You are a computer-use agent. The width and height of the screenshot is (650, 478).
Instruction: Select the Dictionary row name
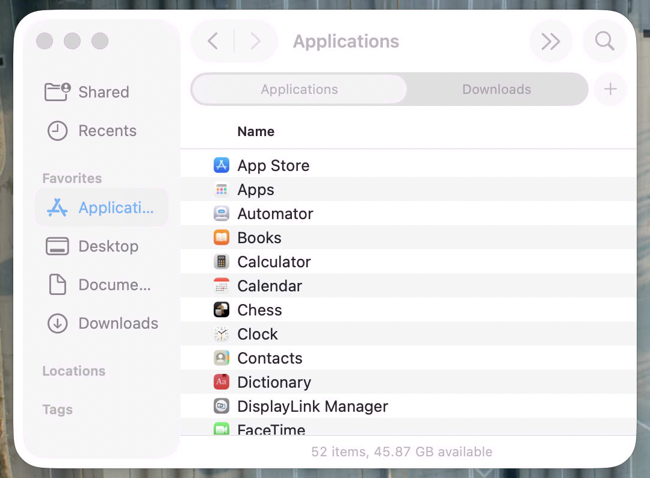pos(274,382)
